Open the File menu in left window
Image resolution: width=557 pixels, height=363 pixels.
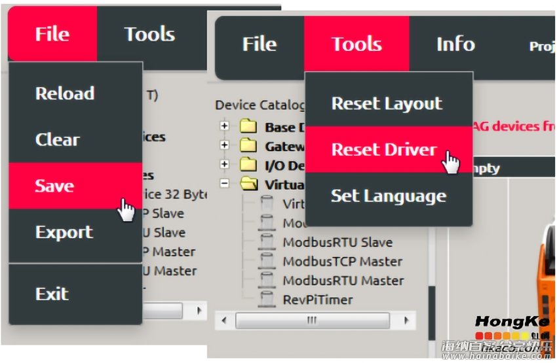[x=52, y=34]
